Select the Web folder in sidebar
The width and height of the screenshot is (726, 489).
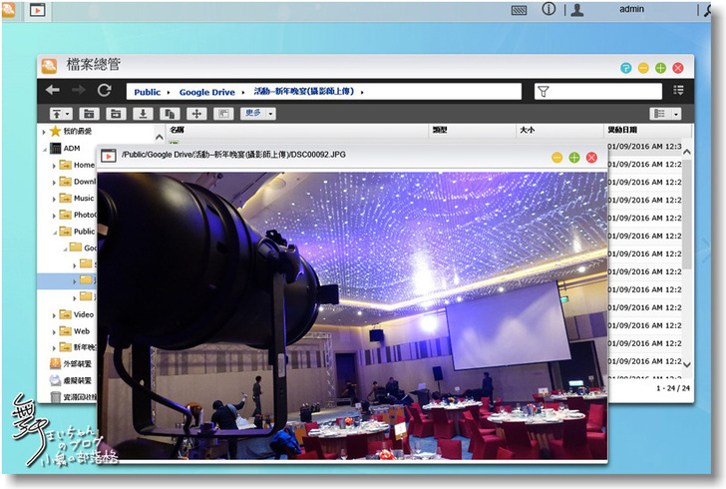pos(82,331)
